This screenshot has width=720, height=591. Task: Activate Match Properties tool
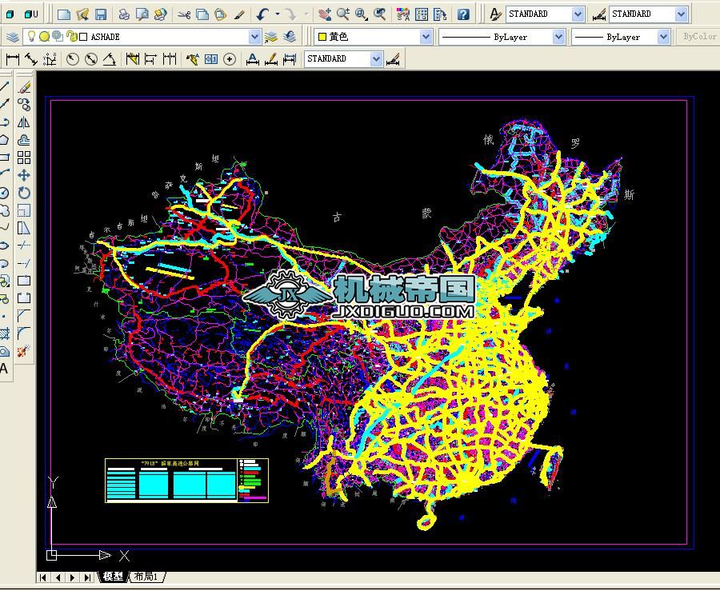(238, 14)
